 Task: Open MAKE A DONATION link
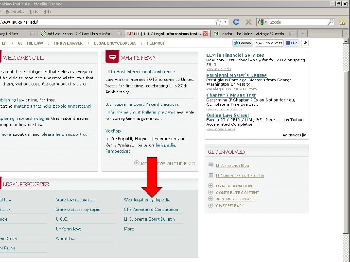pos(234,186)
